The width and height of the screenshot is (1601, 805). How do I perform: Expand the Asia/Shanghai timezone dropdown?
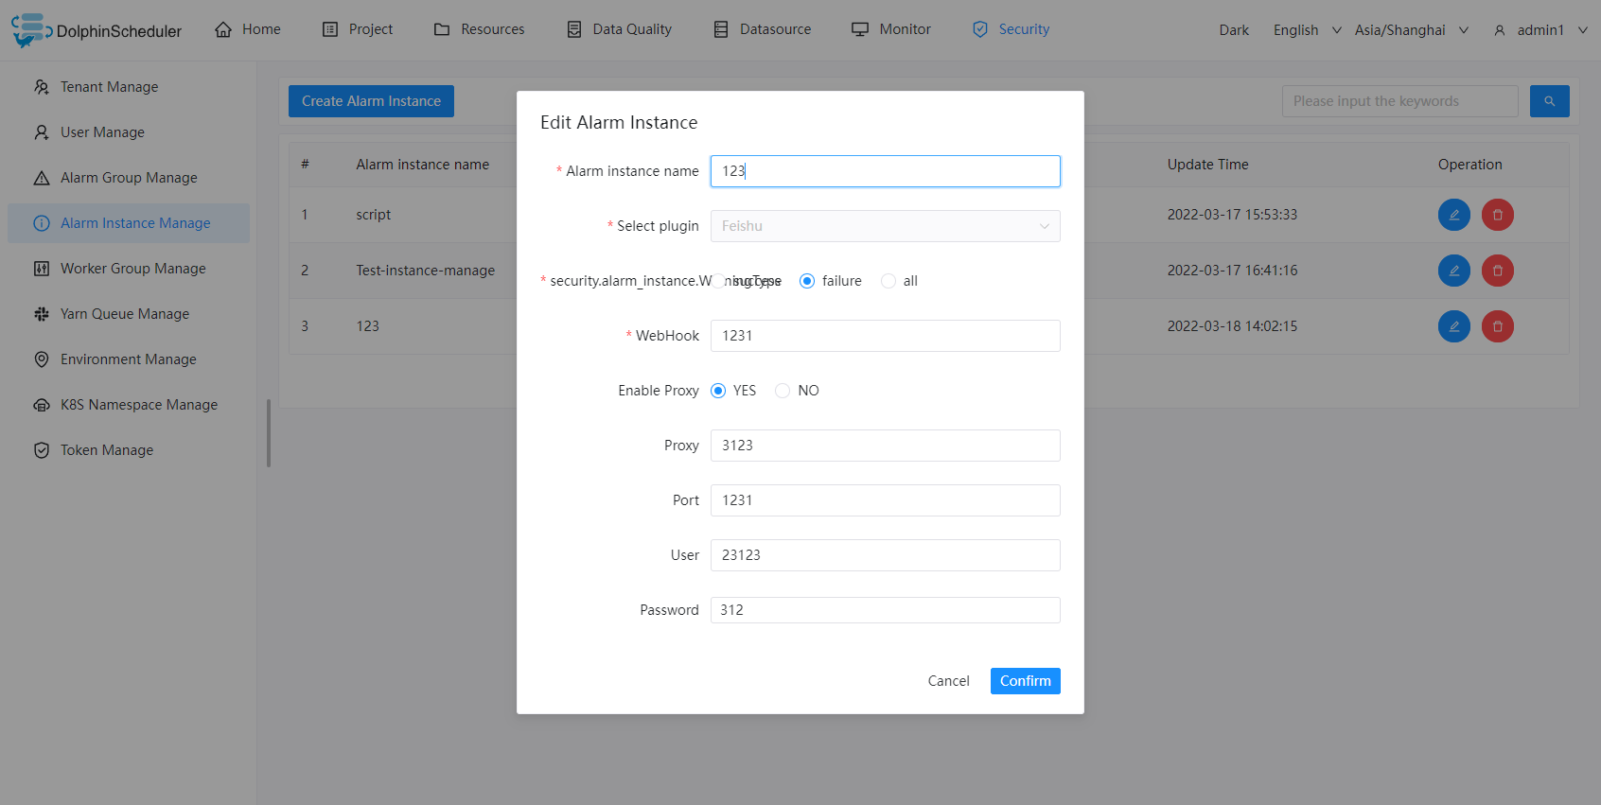(x=1411, y=30)
